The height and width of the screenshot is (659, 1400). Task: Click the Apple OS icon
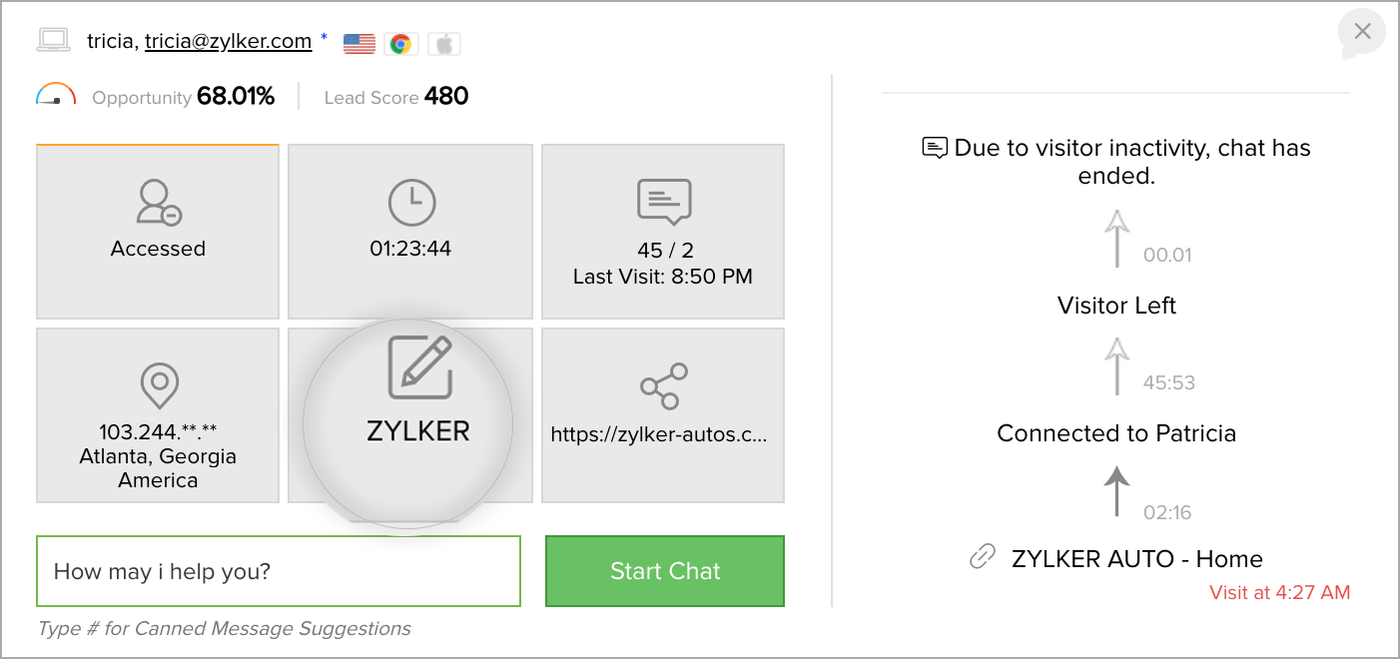click(x=444, y=43)
